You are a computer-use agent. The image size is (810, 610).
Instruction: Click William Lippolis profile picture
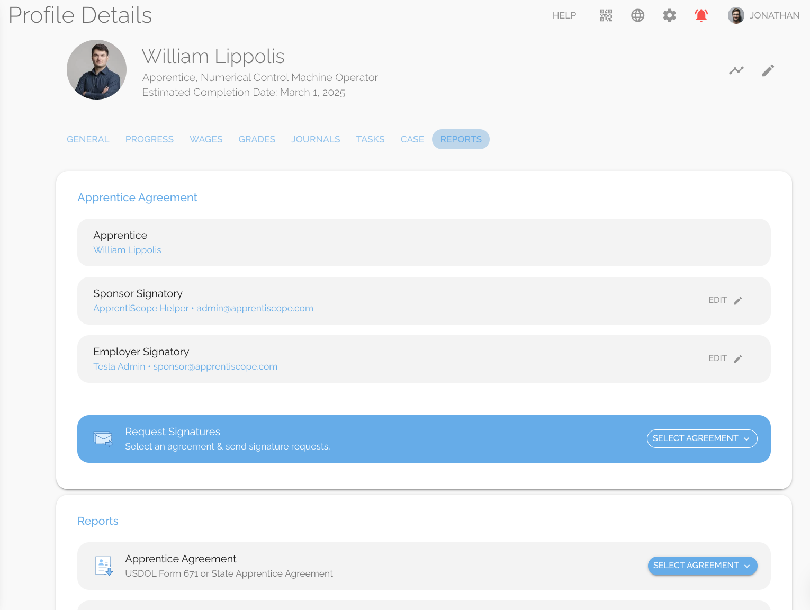point(96,69)
